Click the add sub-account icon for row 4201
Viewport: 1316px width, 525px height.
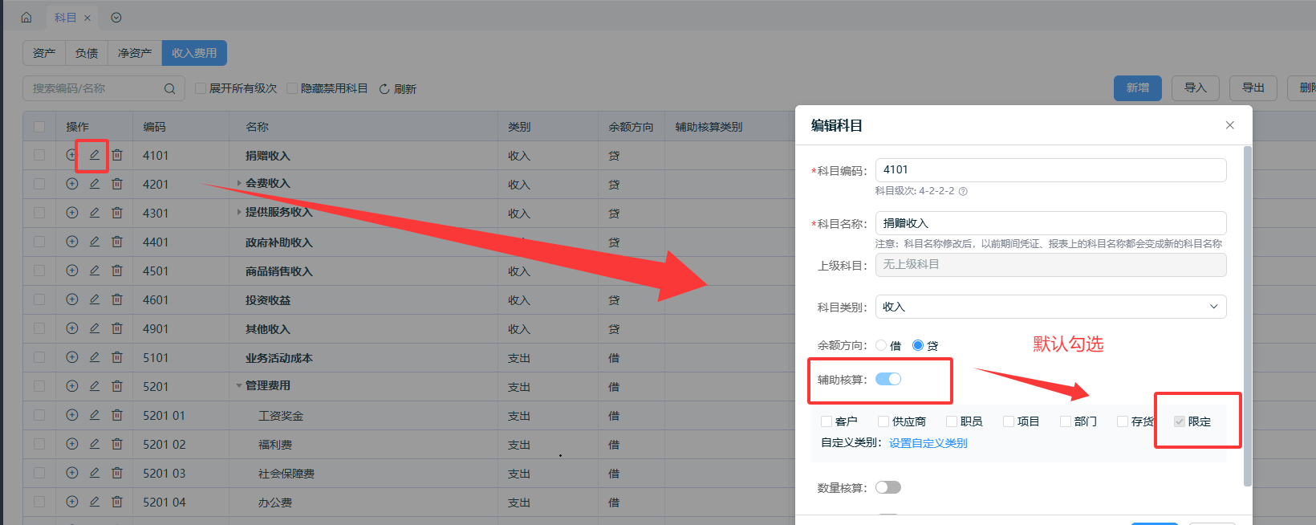click(72, 184)
